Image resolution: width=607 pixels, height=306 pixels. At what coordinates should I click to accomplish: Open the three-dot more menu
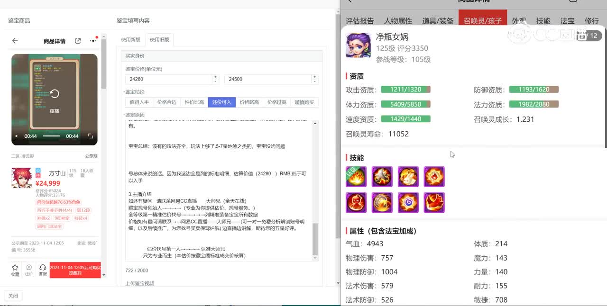pyautogui.click(x=93, y=41)
